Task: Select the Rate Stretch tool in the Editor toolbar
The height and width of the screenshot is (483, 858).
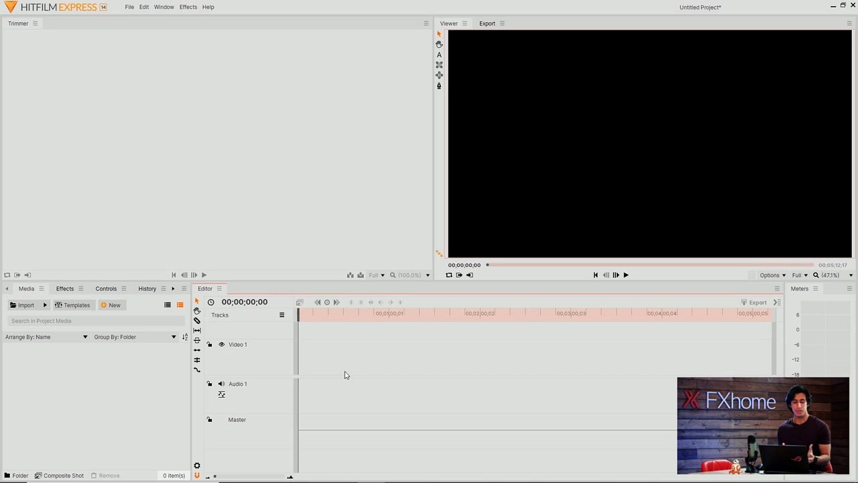Action: [196, 329]
